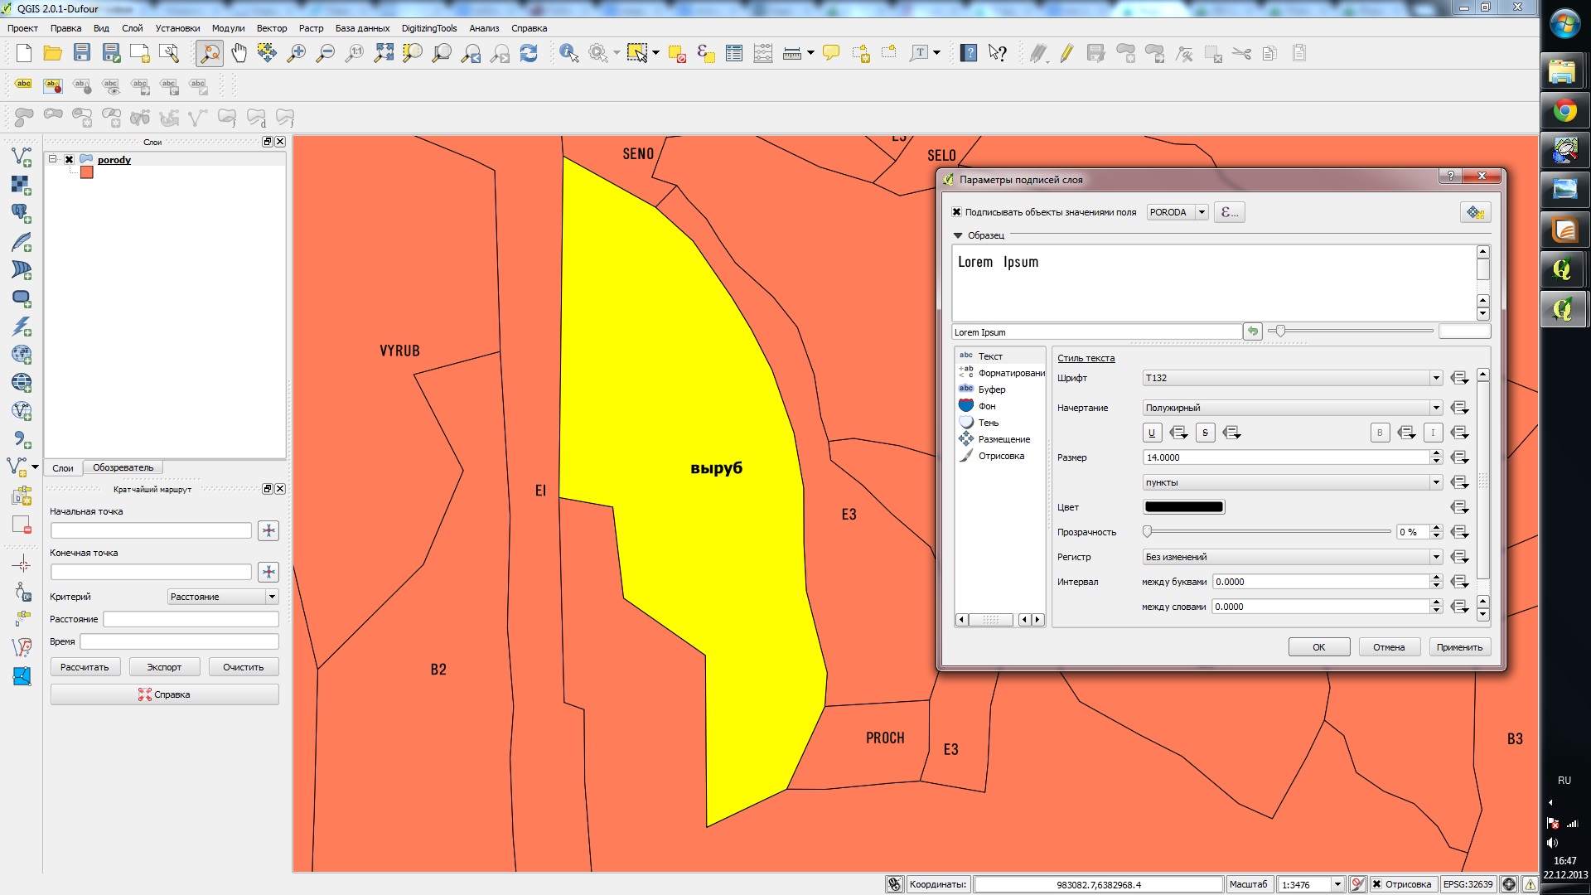Click the Save Project icon
Screen dimensions: 1591x895
point(81,54)
